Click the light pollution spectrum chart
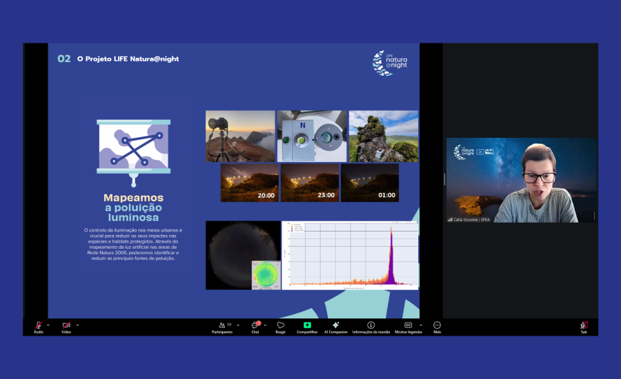621x379 pixels. (x=350, y=255)
